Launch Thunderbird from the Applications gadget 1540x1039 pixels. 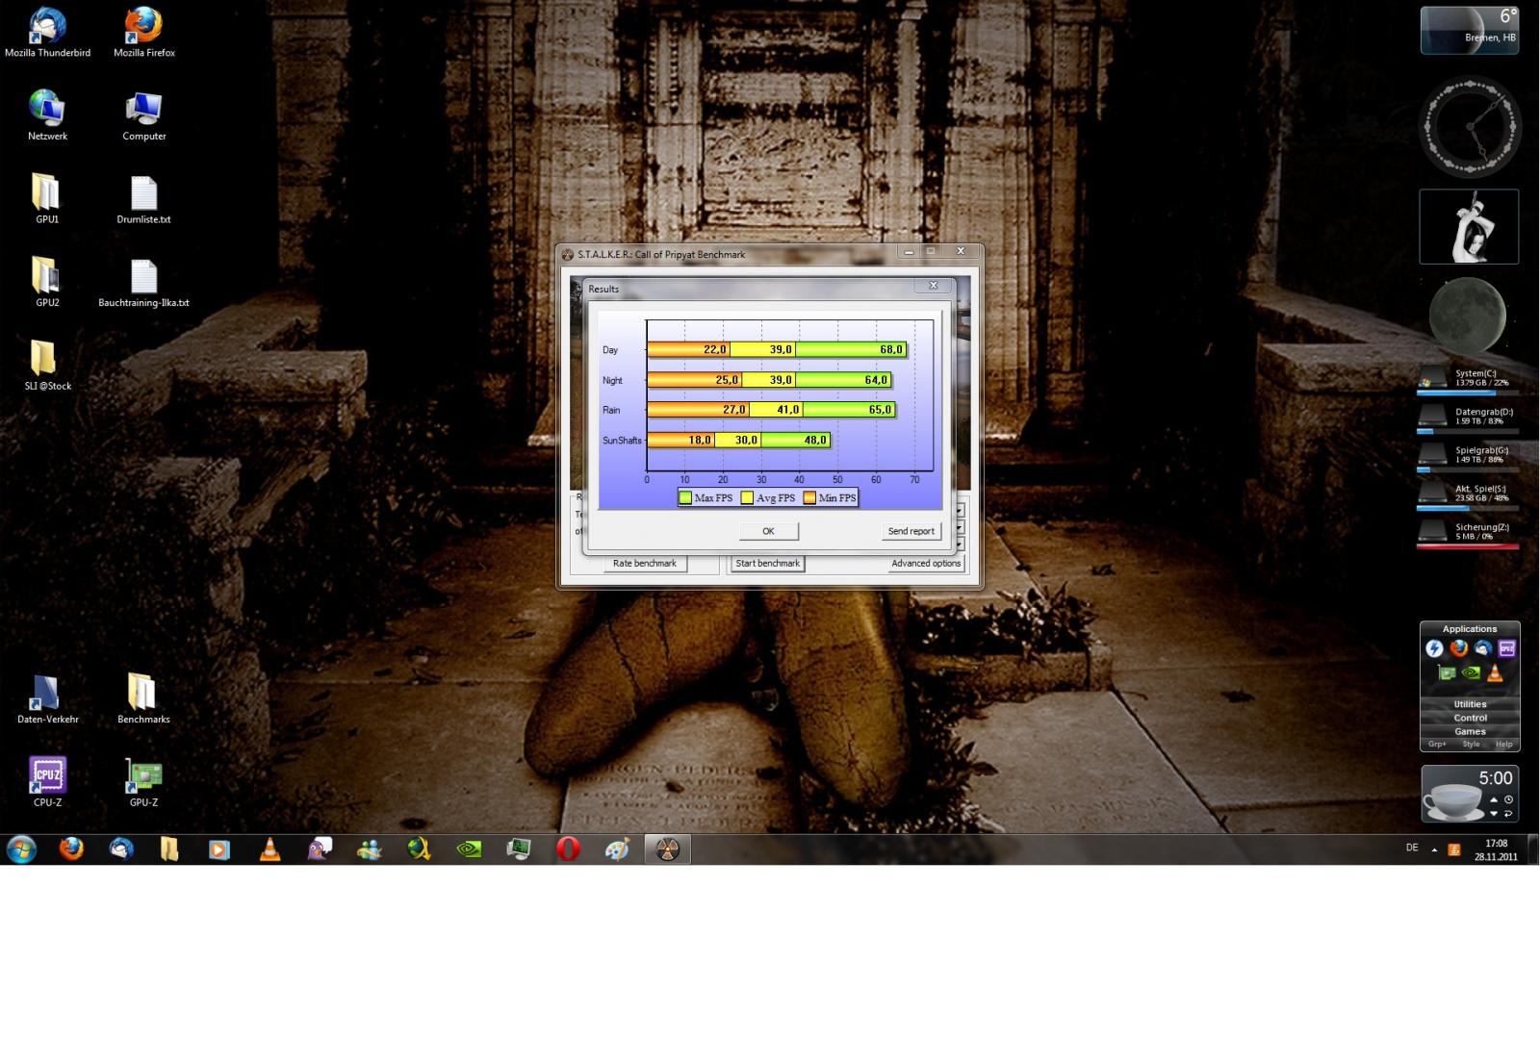[x=1482, y=648]
